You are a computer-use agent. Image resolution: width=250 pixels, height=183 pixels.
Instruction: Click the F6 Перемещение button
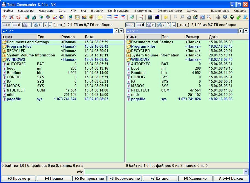[x=125, y=178]
